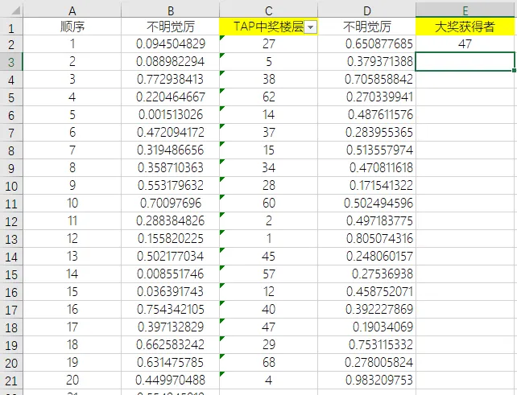Image resolution: width=517 pixels, height=395 pixels.
Task: Select column C cell with value 37
Action: (x=269, y=133)
